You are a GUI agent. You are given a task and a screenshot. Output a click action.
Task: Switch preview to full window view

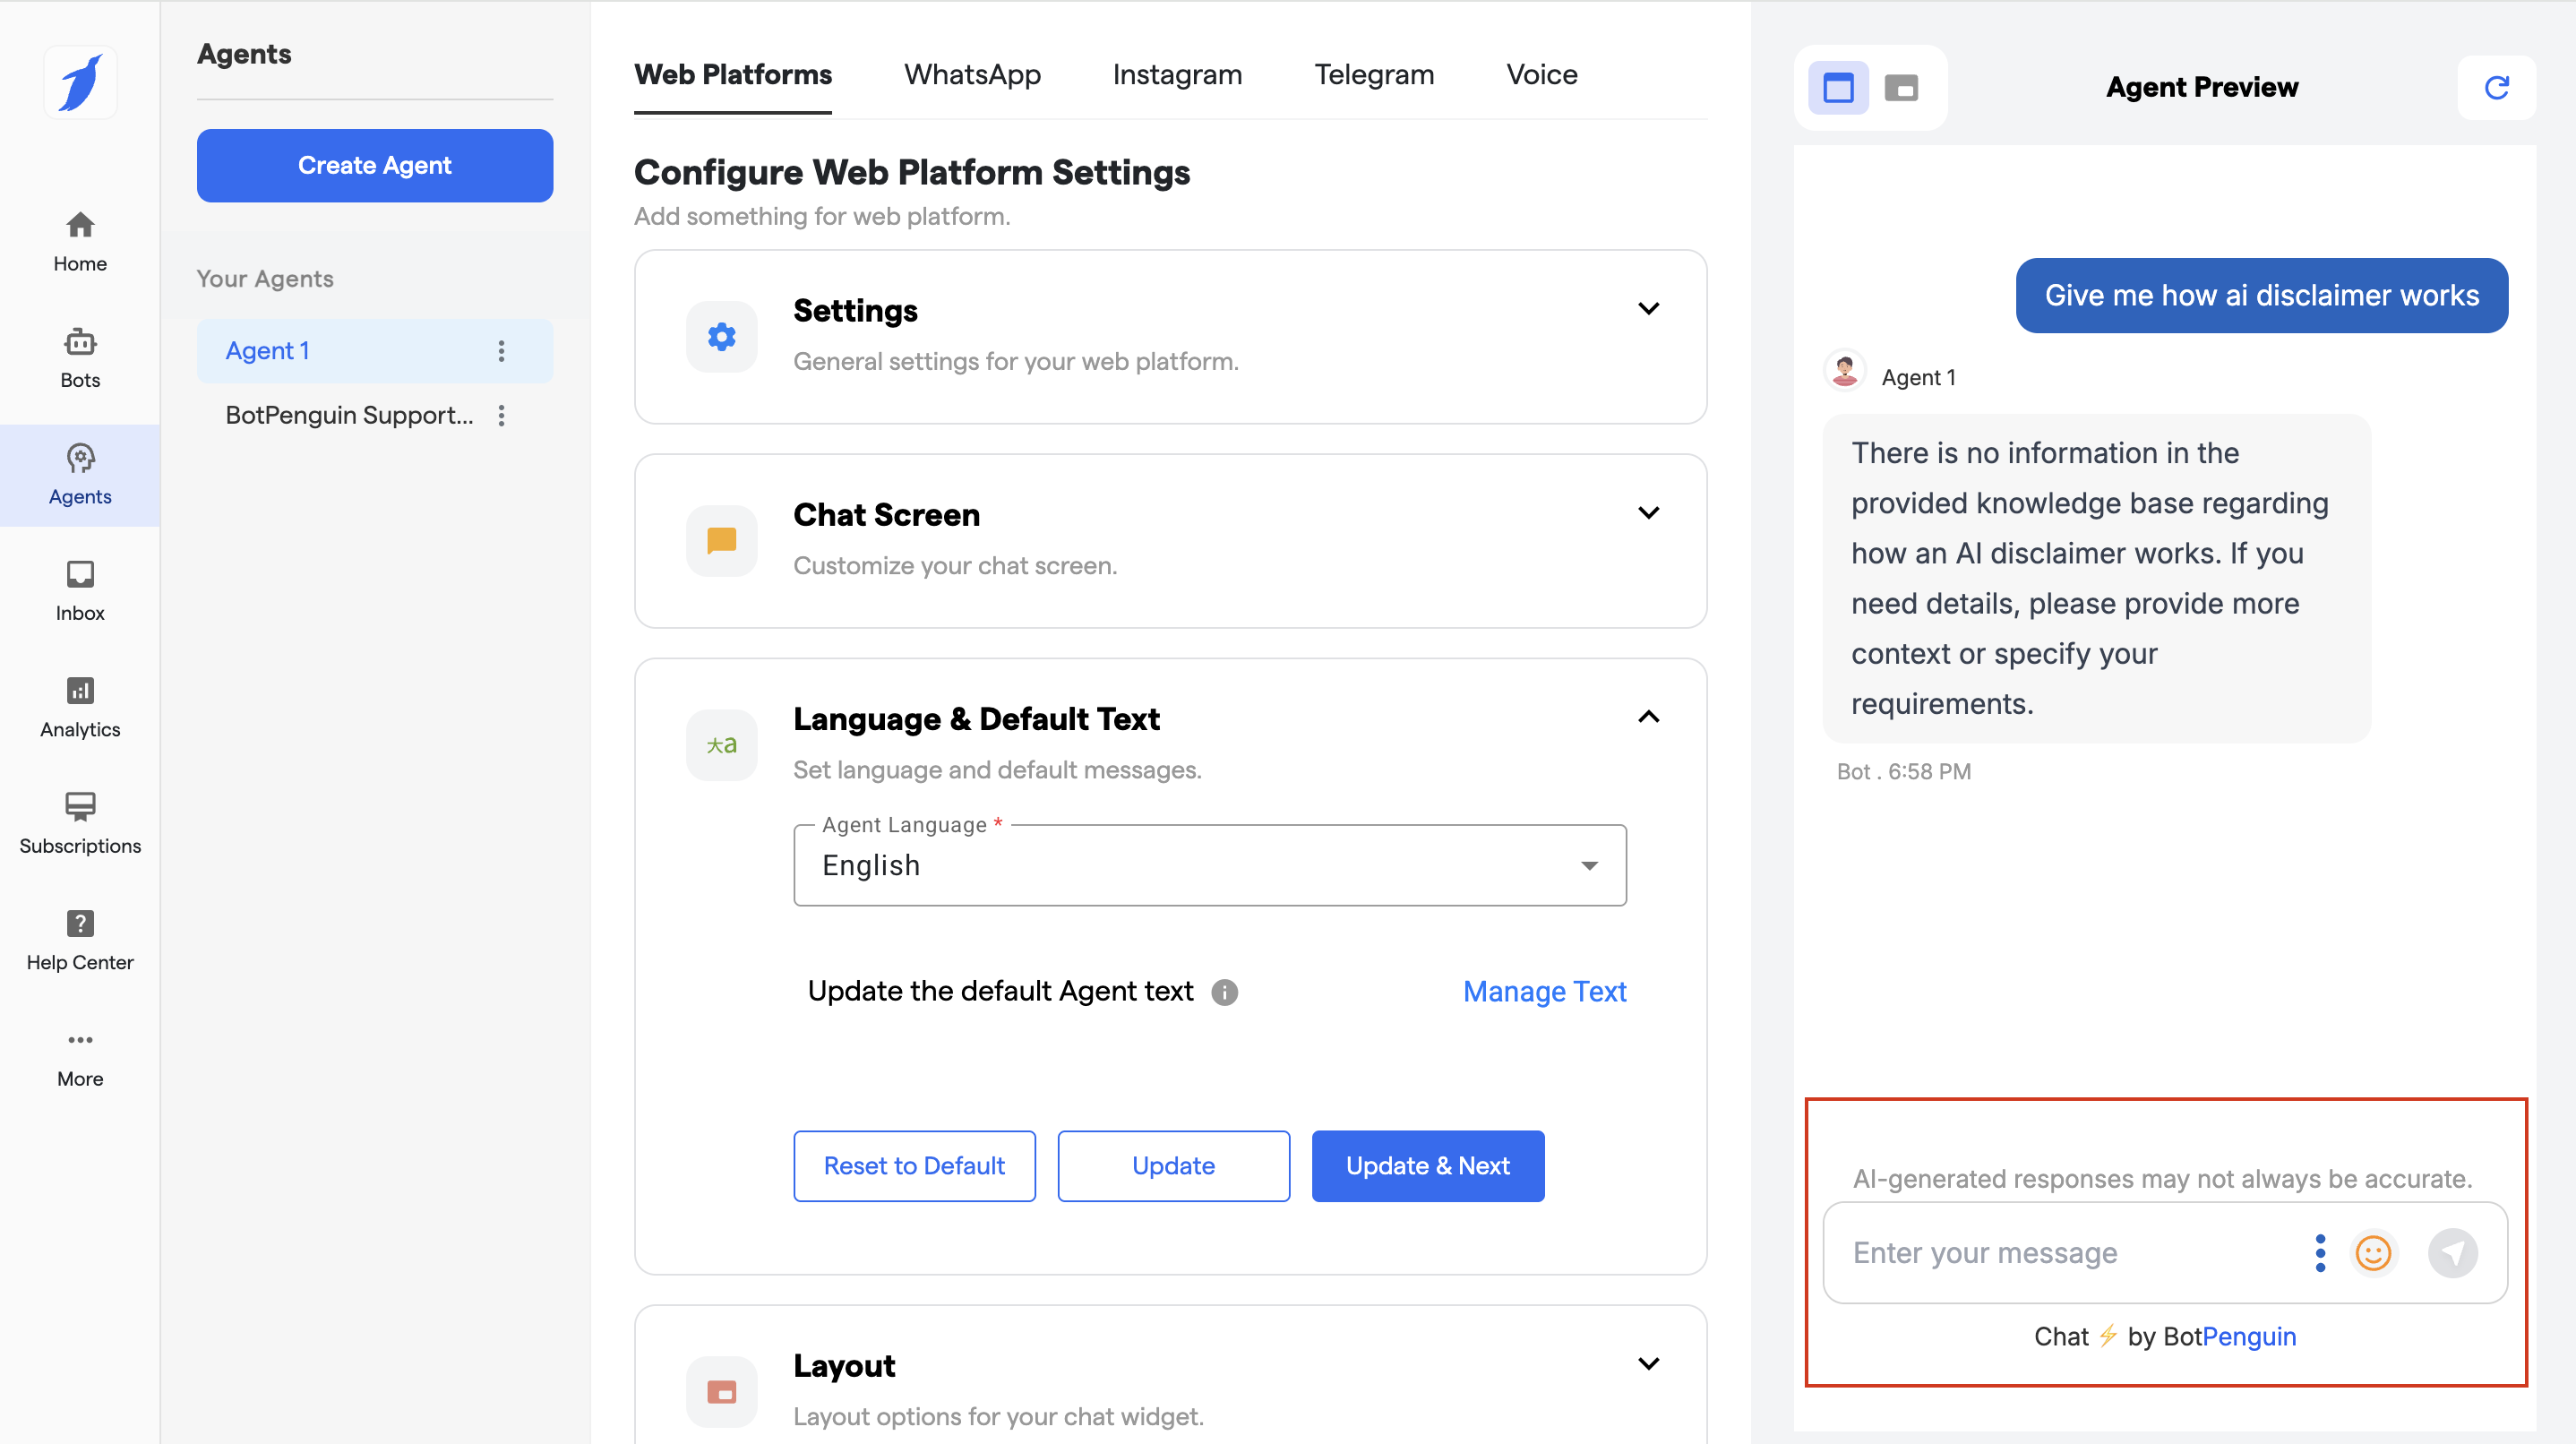(1838, 88)
